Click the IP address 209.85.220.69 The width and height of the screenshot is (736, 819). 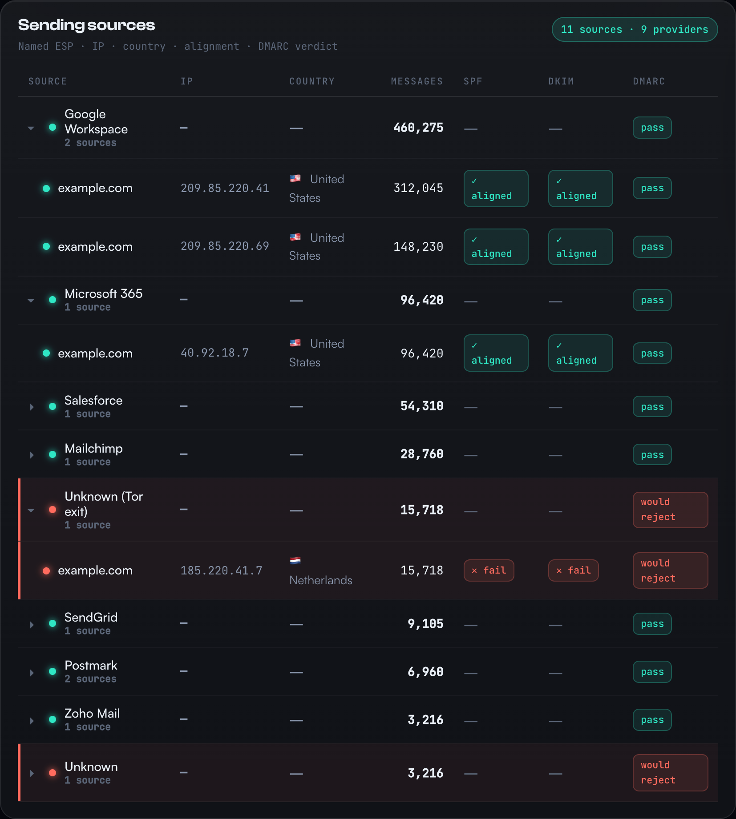(225, 246)
